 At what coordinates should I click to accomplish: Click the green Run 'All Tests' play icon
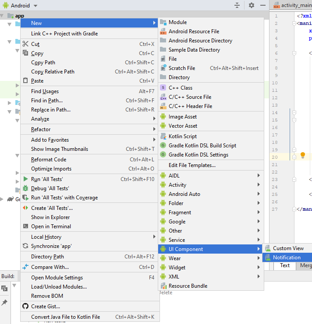pos(25,179)
